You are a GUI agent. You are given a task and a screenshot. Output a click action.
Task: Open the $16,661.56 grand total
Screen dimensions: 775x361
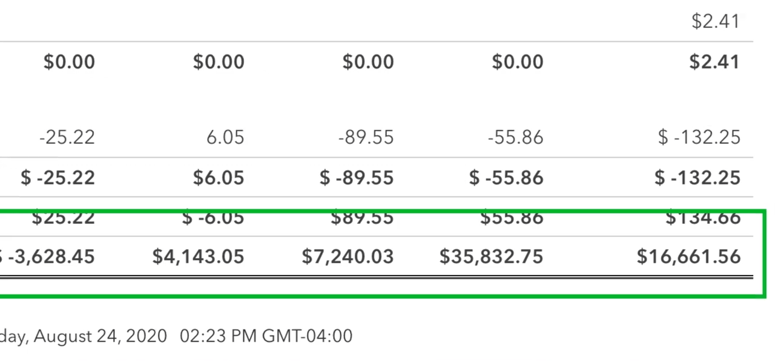[x=689, y=256]
